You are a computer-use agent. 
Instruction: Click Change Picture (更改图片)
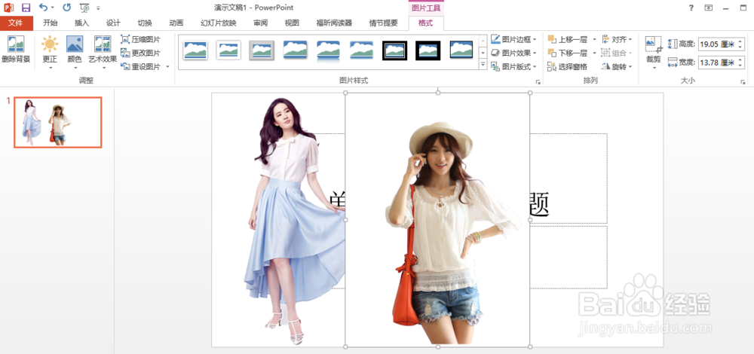click(140, 53)
